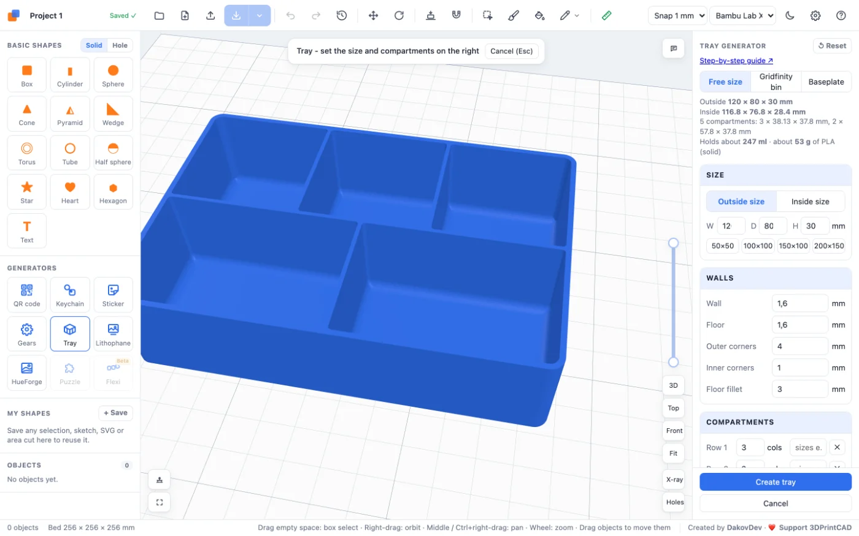Image resolution: width=859 pixels, height=536 pixels.
Task: Add a Heart shape
Action: [x=70, y=192]
